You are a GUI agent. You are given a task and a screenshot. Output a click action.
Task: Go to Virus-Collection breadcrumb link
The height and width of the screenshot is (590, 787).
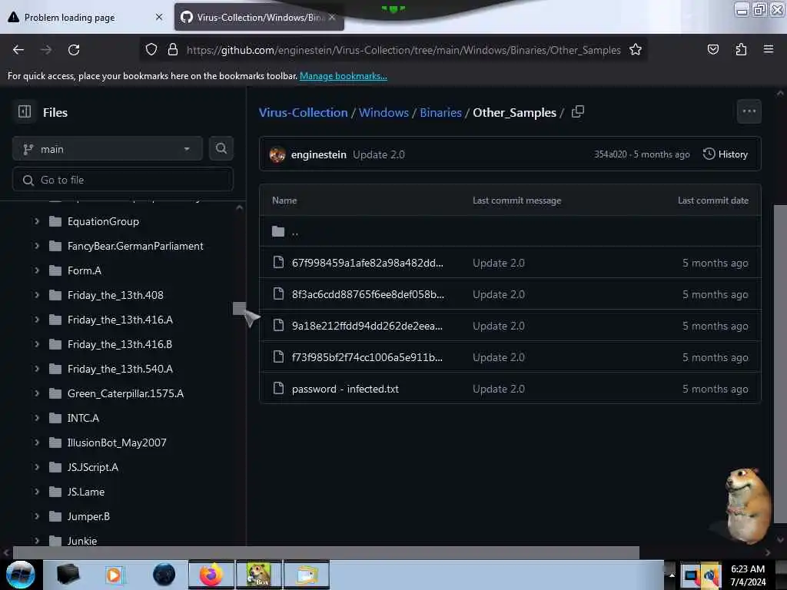tap(303, 112)
